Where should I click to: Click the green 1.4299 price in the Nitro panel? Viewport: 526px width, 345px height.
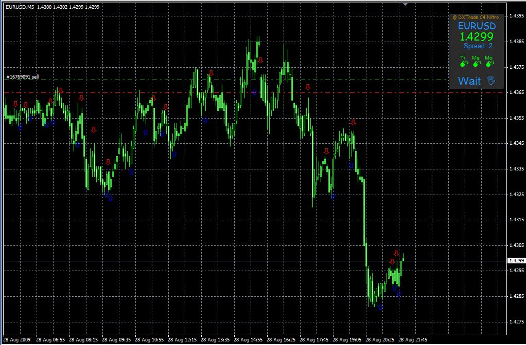477,36
